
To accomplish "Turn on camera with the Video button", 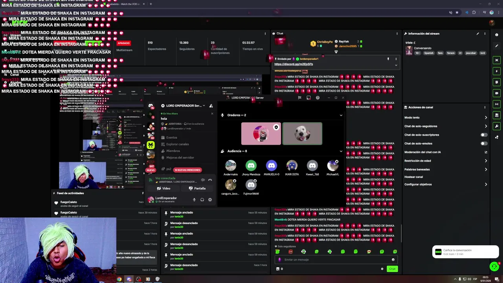I will [164, 188].
